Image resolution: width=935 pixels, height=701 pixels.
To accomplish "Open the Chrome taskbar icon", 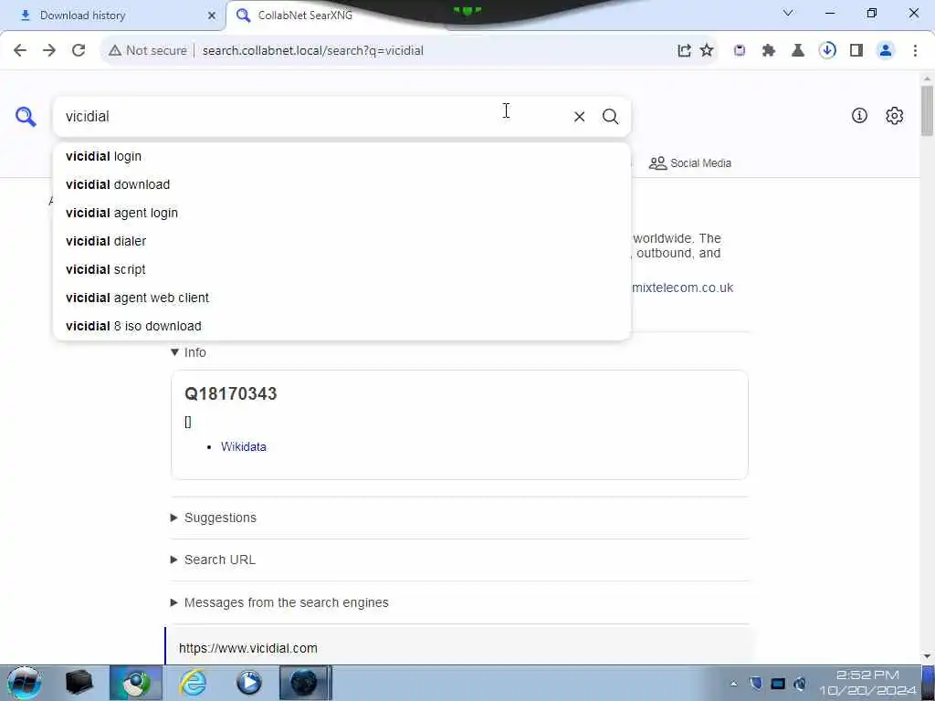I will pos(137,683).
